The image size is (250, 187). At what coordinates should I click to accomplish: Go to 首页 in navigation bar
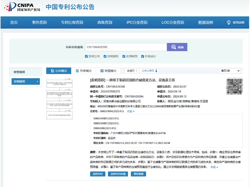point(14,23)
